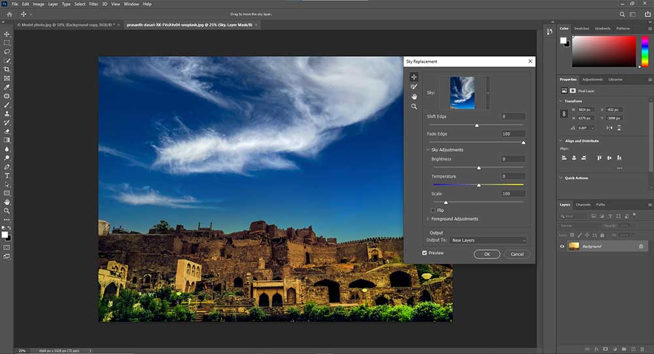Viewport: 654px width, 354px height.
Task: Click the hue spectrum strip in Color panel
Action: pos(645,51)
